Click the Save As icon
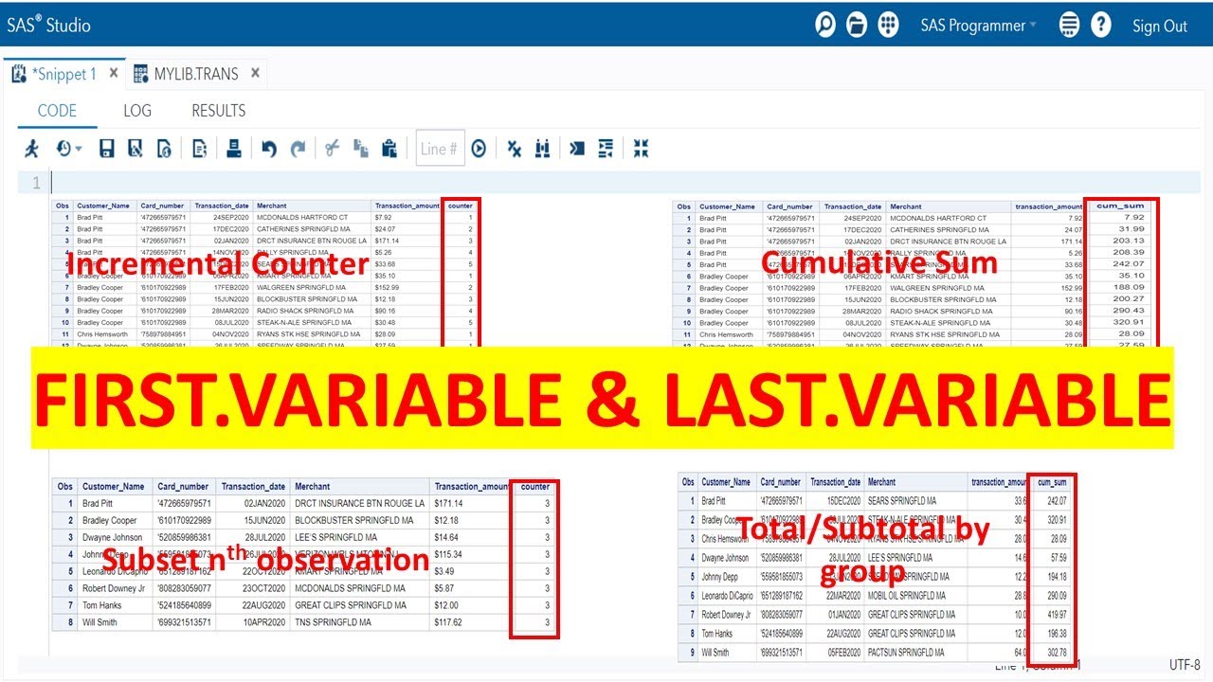The height and width of the screenshot is (682, 1213). [x=136, y=149]
